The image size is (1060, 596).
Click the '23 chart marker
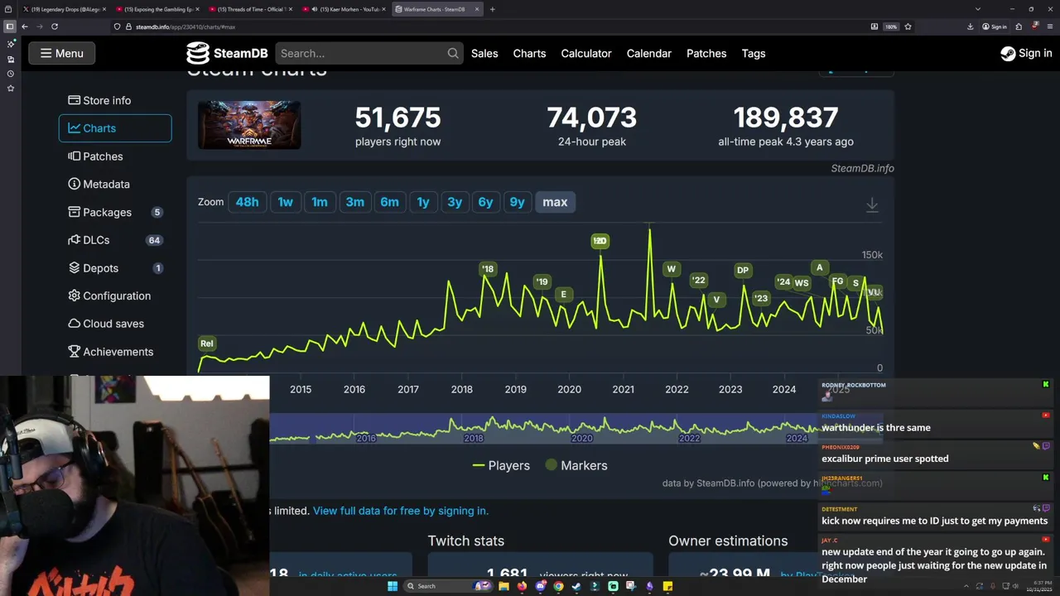point(761,299)
